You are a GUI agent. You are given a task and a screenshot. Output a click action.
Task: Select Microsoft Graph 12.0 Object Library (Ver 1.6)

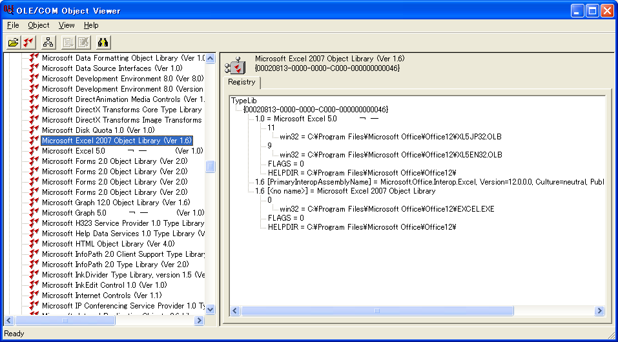[116, 202]
